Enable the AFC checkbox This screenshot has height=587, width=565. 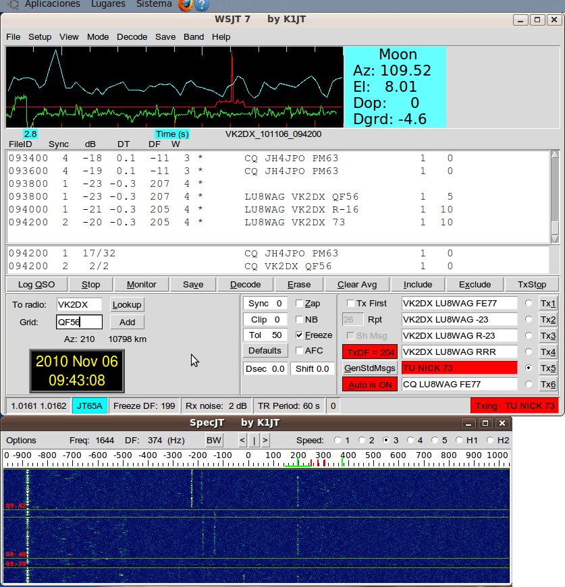point(299,350)
